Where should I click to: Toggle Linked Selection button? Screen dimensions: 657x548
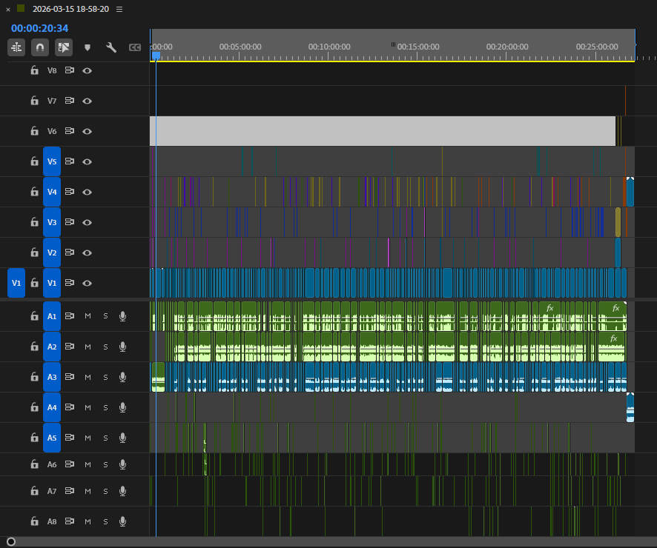coord(64,47)
